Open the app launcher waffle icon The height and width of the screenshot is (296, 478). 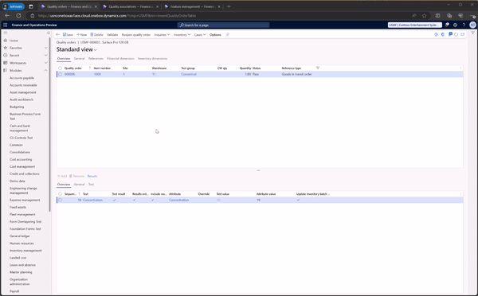6,25
